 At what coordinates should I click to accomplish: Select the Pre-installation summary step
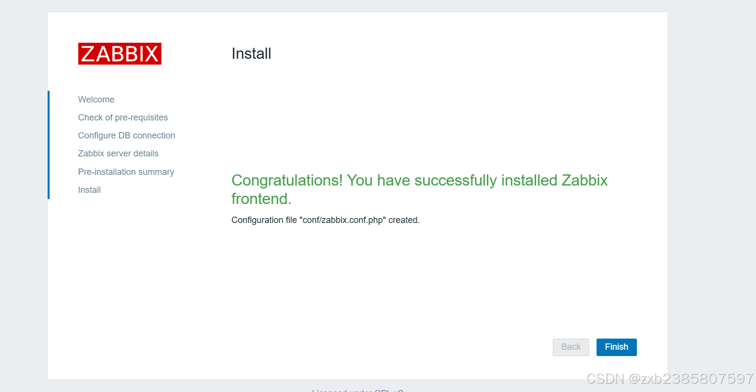pos(126,171)
